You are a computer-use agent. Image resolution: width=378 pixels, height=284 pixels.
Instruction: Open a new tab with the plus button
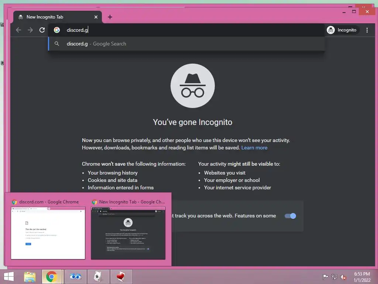(x=110, y=17)
